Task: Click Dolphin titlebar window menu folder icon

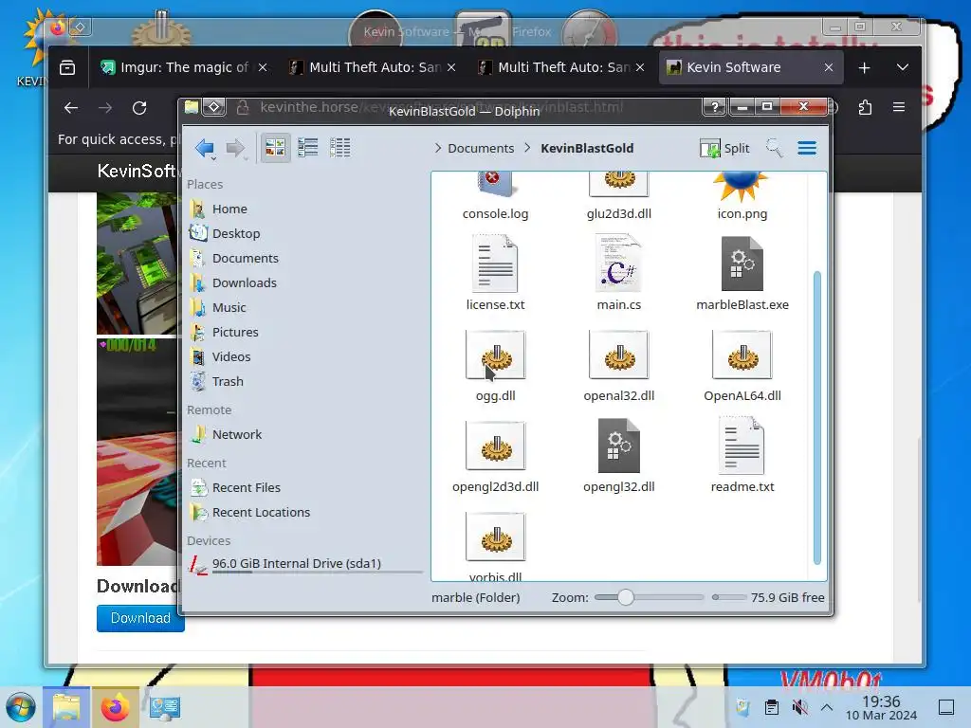Action: (192, 107)
